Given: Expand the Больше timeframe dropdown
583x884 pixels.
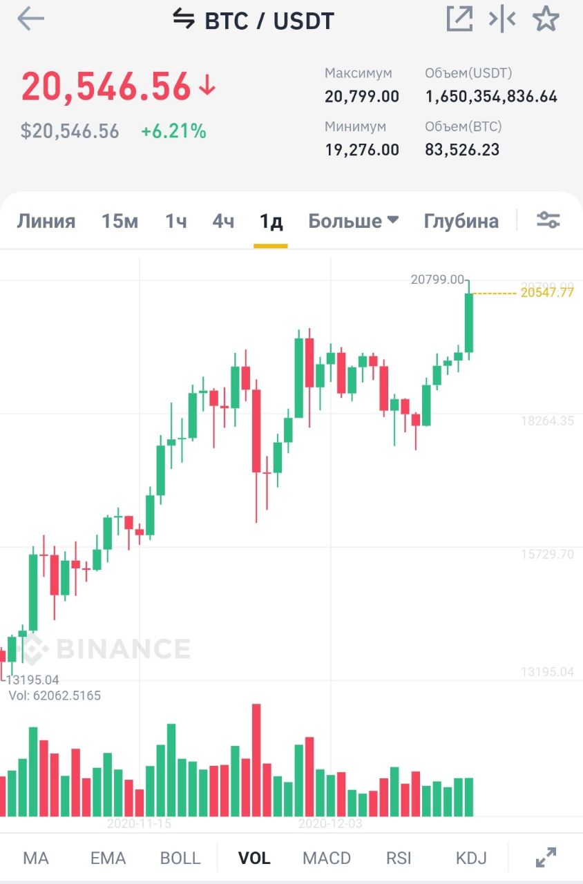Looking at the screenshot, I should [353, 221].
